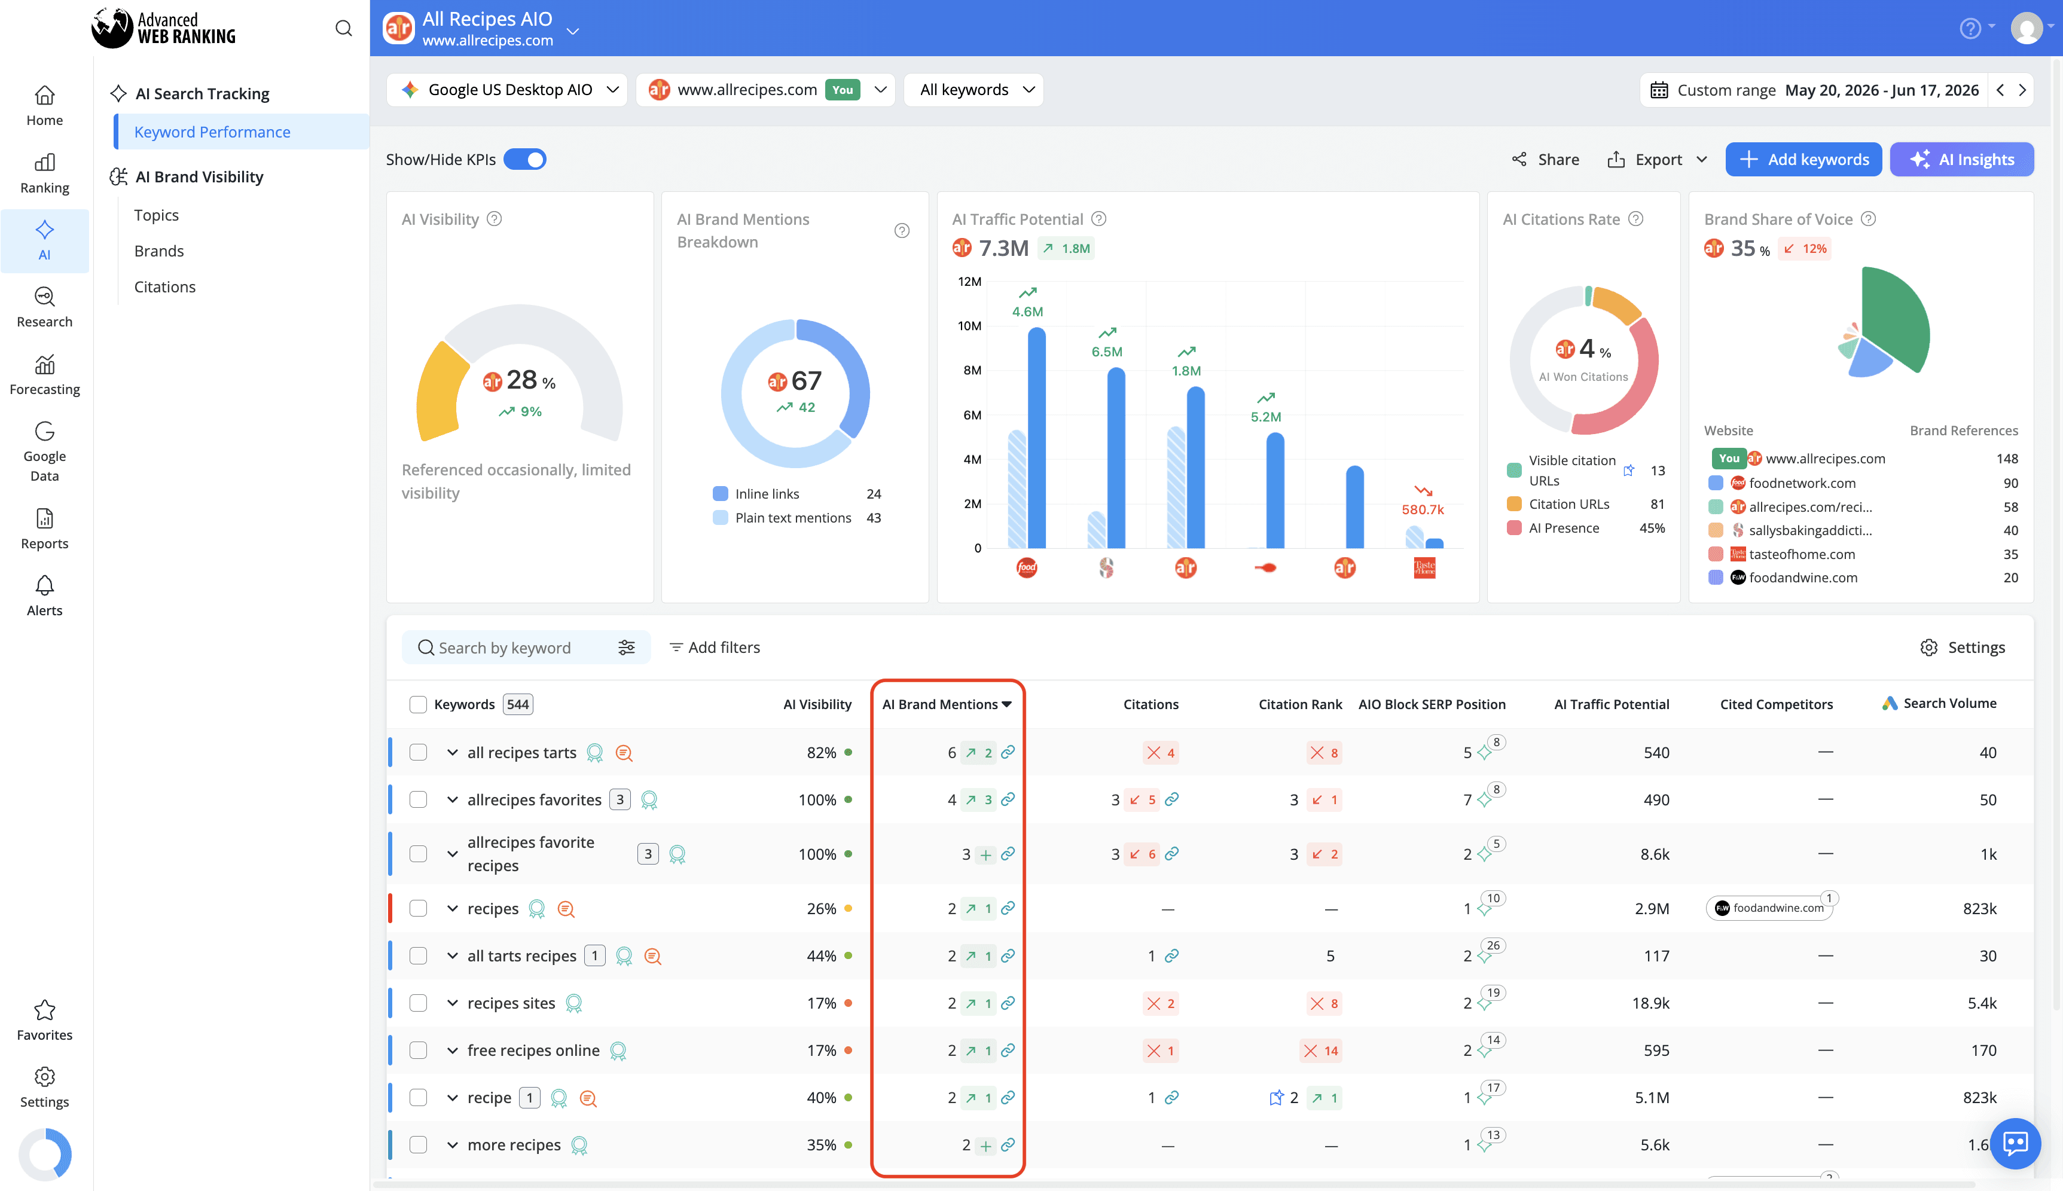Open the Google Data section

point(44,451)
